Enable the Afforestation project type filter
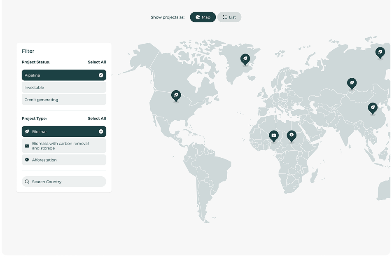Image resolution: width=392 pixels, height=257 pixels. click(64, 160)
